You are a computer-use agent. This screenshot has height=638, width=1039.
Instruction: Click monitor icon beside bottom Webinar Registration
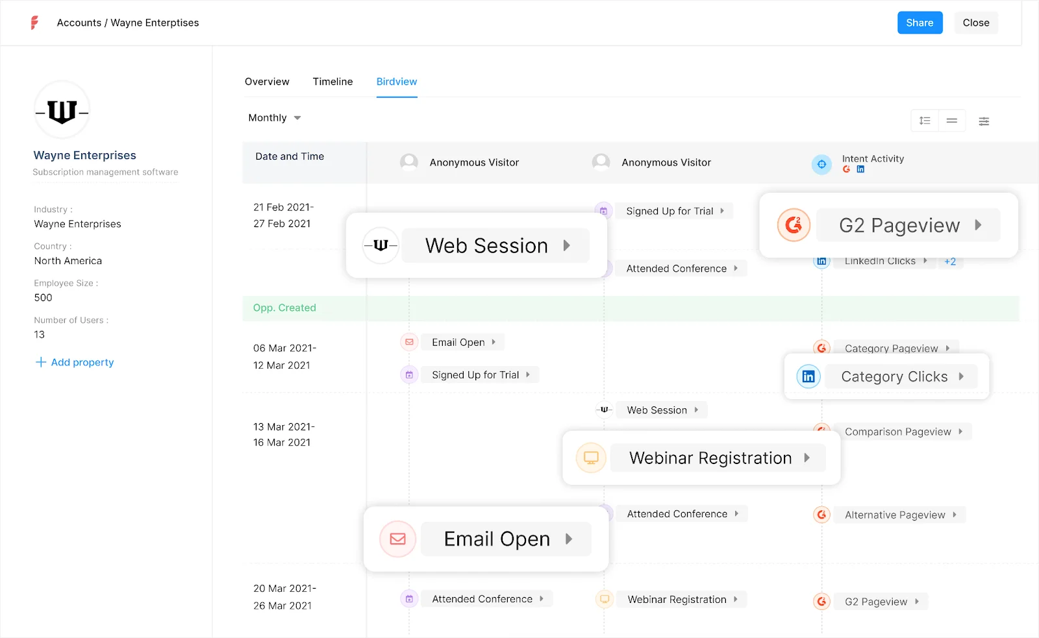tap(604, 599)
